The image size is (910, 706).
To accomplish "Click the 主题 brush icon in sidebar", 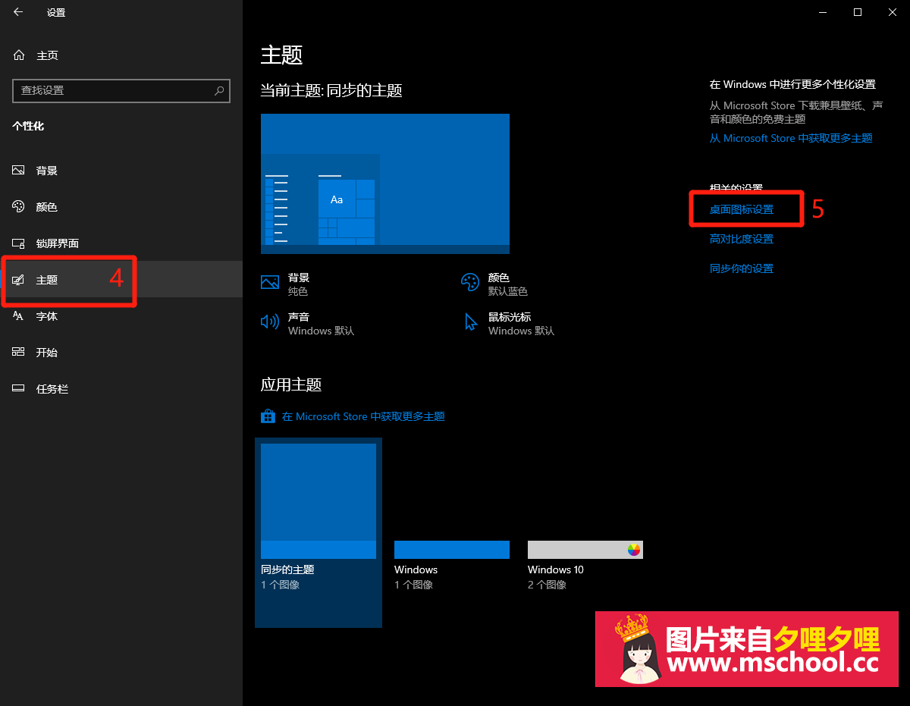I will point(19,280).
